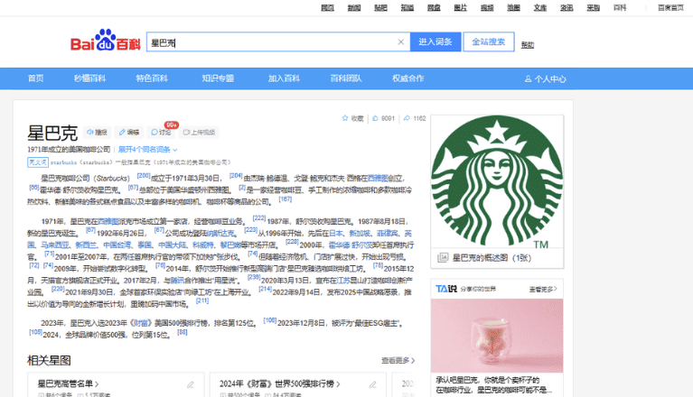This screenshot has height=397, width=693.
Task: Click the 采购 link in the top bar
Action: pyautogui.click(x=593, y=7)
